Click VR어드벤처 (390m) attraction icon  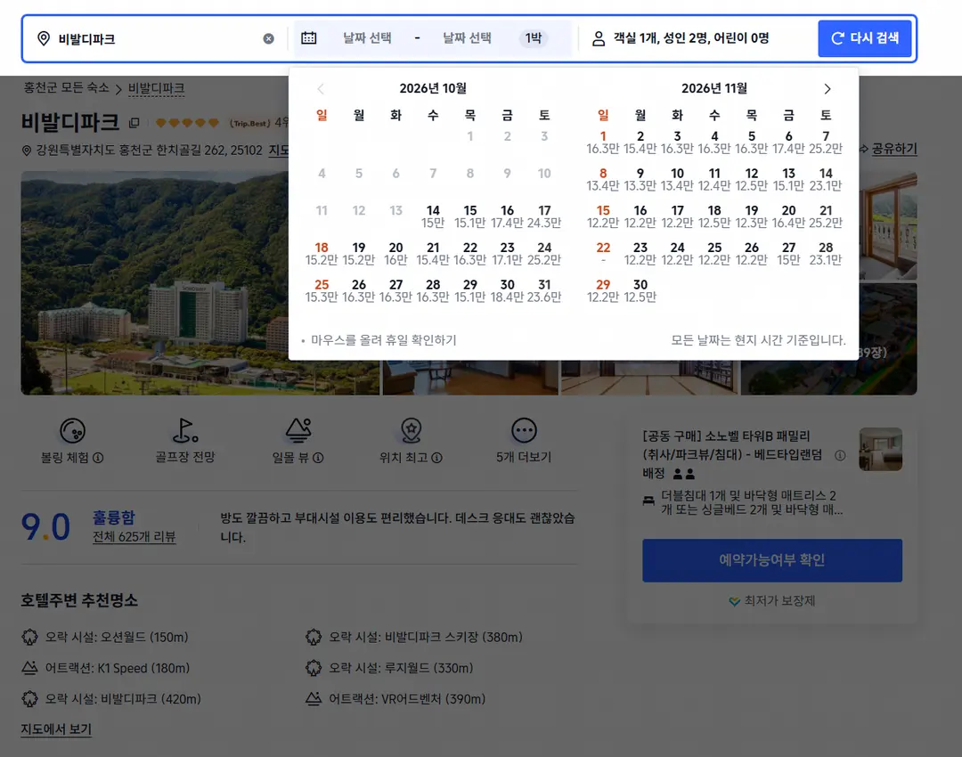click(x=314, y=699)
